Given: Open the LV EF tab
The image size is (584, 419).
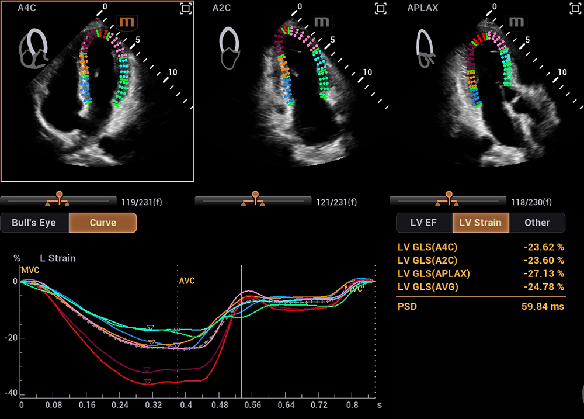Looking at the screenshot, I should 424,223.
